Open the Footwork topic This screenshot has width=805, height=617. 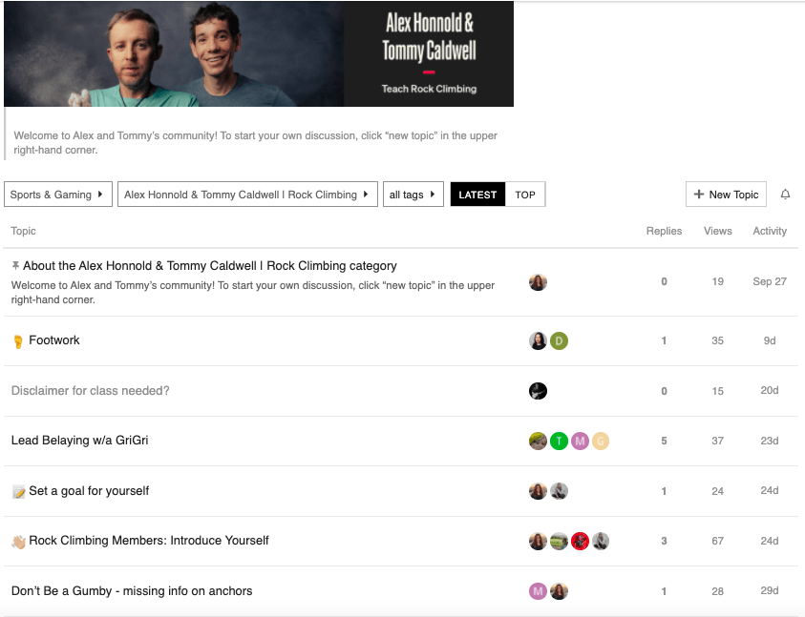tap(53, 340)
